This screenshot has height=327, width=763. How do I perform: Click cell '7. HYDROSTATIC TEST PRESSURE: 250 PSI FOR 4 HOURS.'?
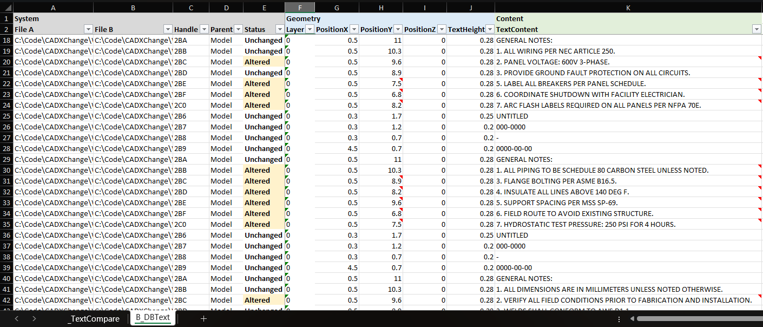coord(628,224)
